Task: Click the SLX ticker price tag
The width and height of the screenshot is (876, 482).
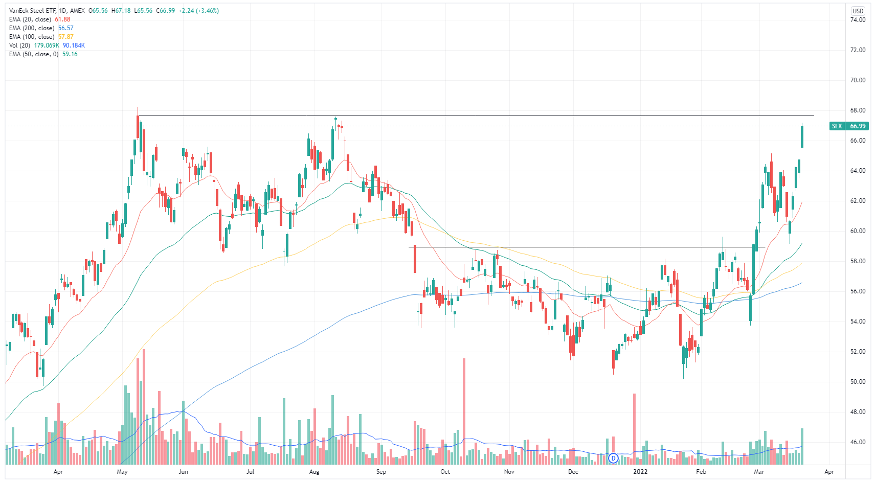Action: pyautogui.click(x=837, y=126)
